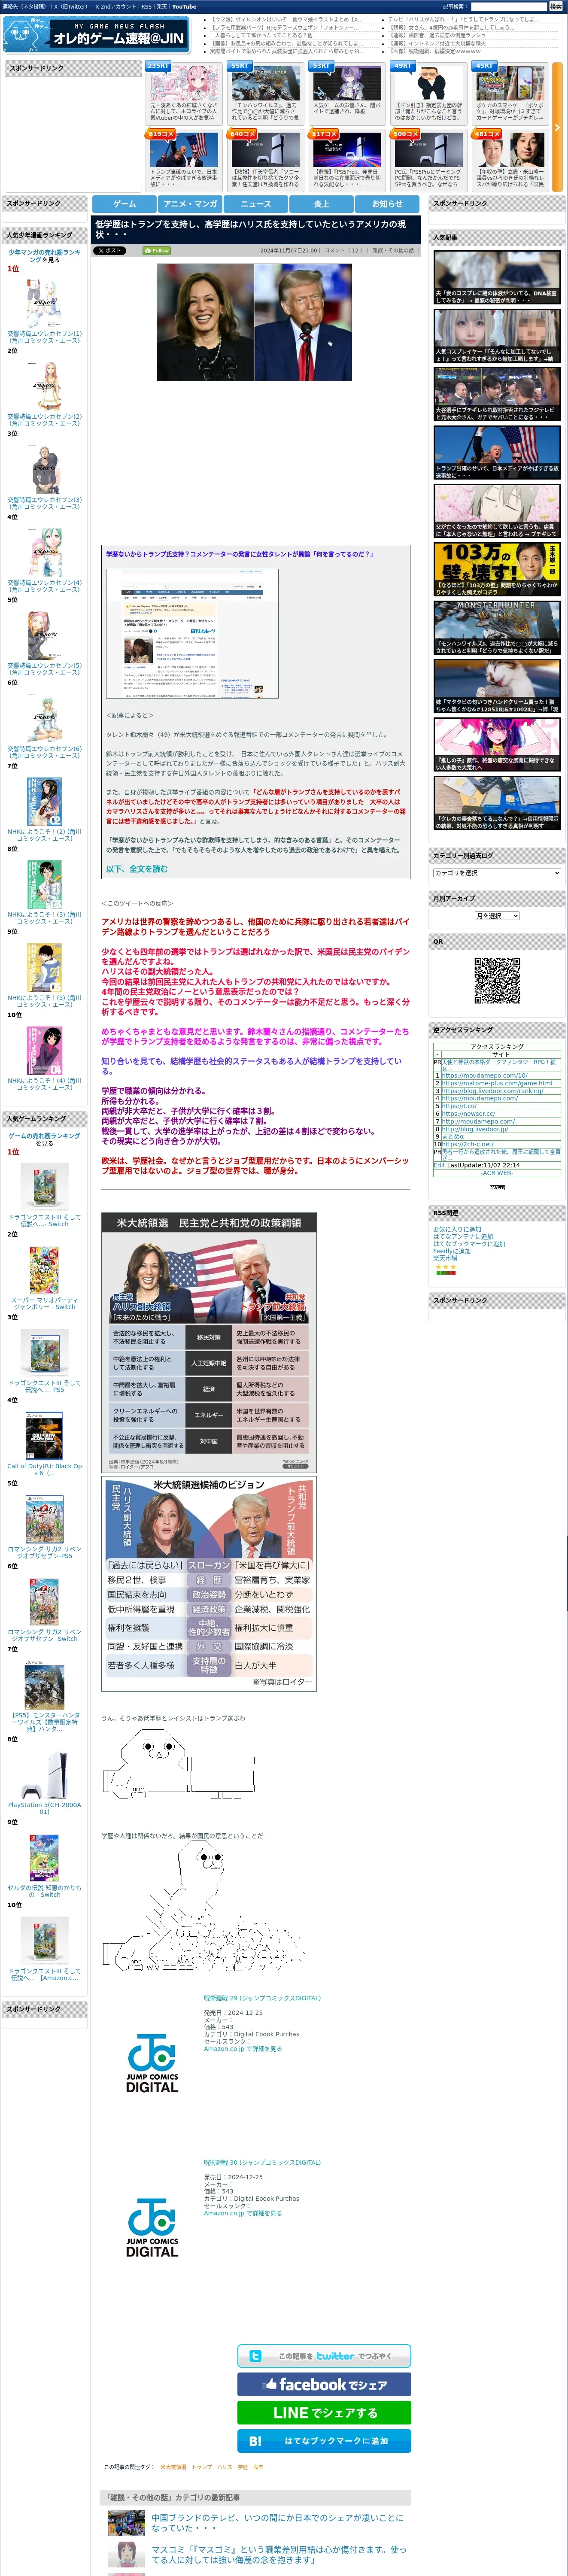568x2576 pixels.
Task: Click お気に入りに追加 link
Action: pyautogui.click(x=457, y=1229)
